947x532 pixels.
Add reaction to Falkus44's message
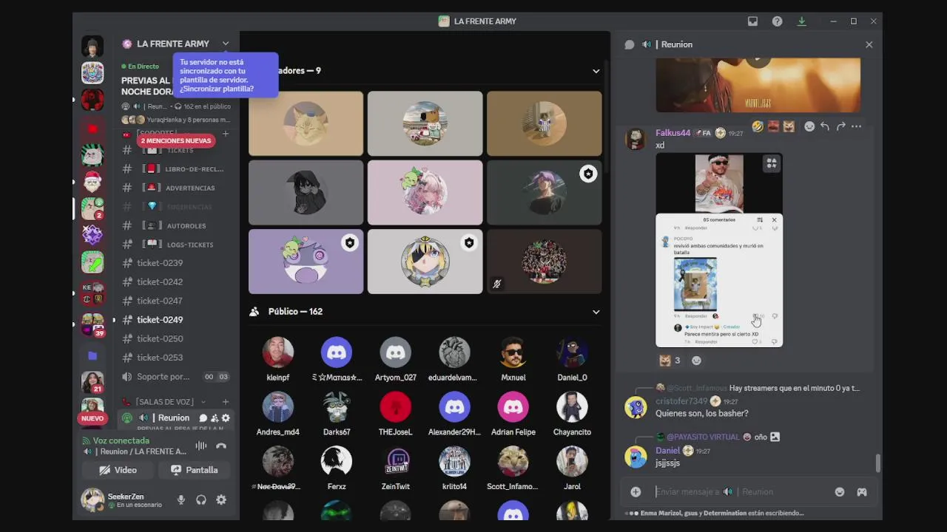[809, 126]
